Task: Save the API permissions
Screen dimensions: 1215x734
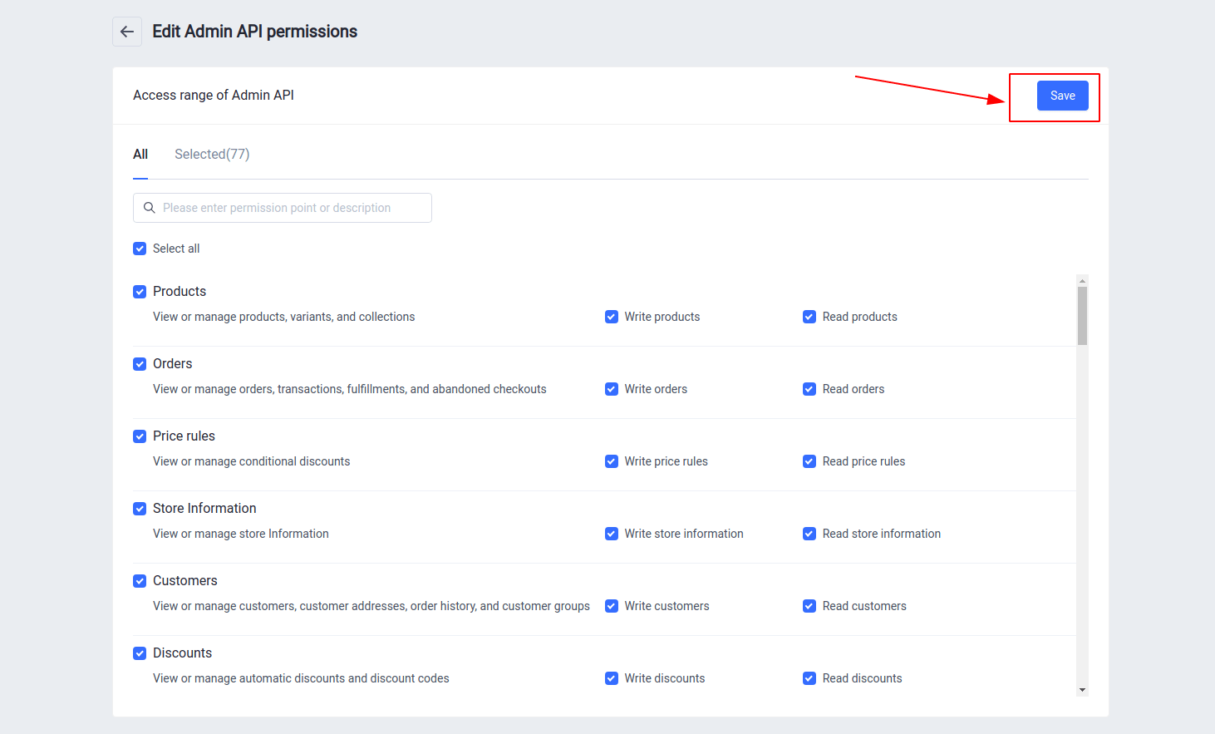Action: (1062, 96)
